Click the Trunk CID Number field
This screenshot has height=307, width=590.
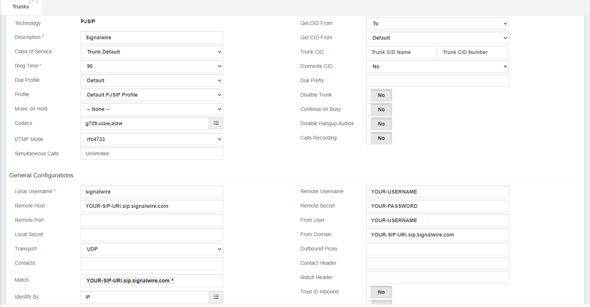pyautogui.click(x=473, y=52)
